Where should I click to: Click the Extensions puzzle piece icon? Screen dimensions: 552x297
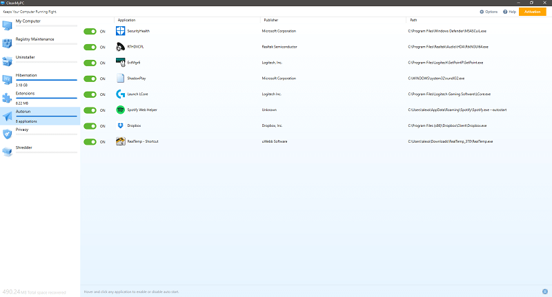(7, 98)
